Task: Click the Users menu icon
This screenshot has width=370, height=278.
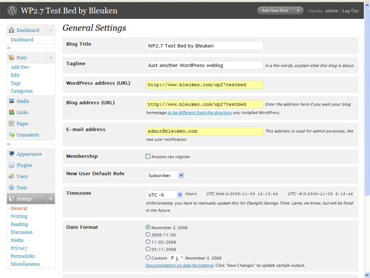Action: [11, 176]
